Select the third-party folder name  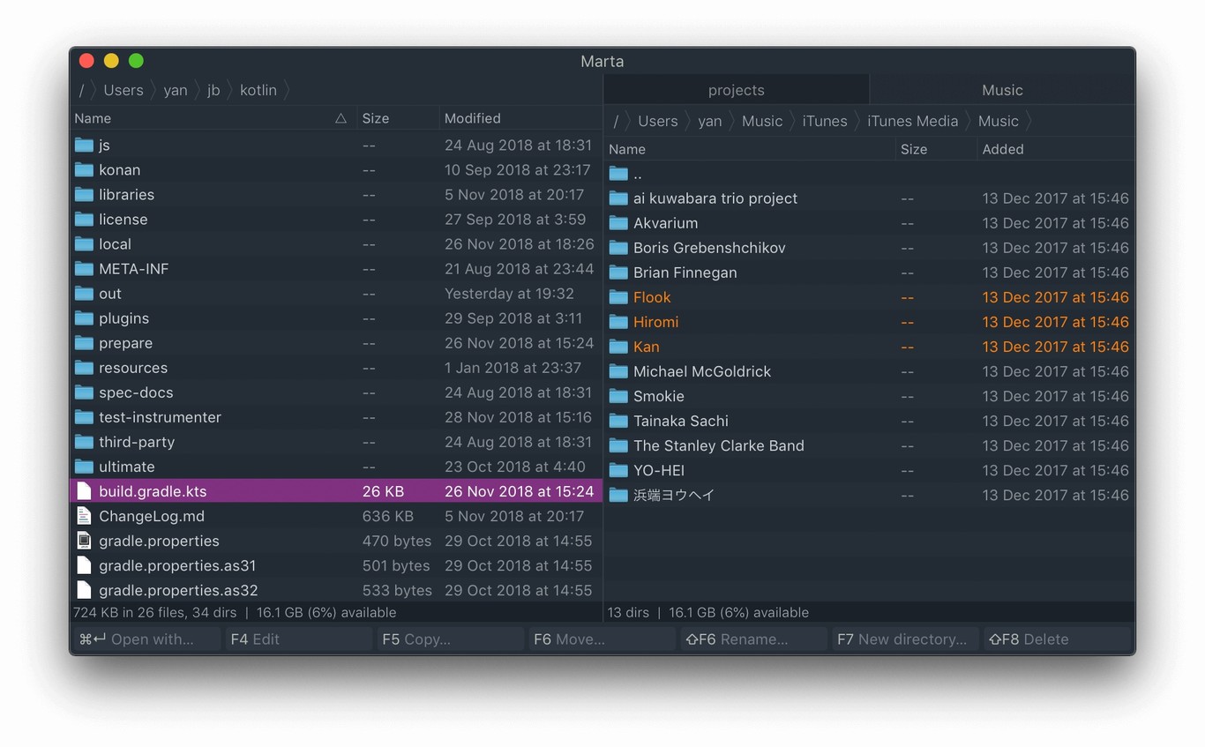pyautogui.click(x=137, y=442)
